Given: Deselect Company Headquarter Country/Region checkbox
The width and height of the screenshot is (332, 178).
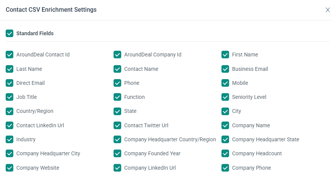Looking at the screenshot, I should point(117,140).
